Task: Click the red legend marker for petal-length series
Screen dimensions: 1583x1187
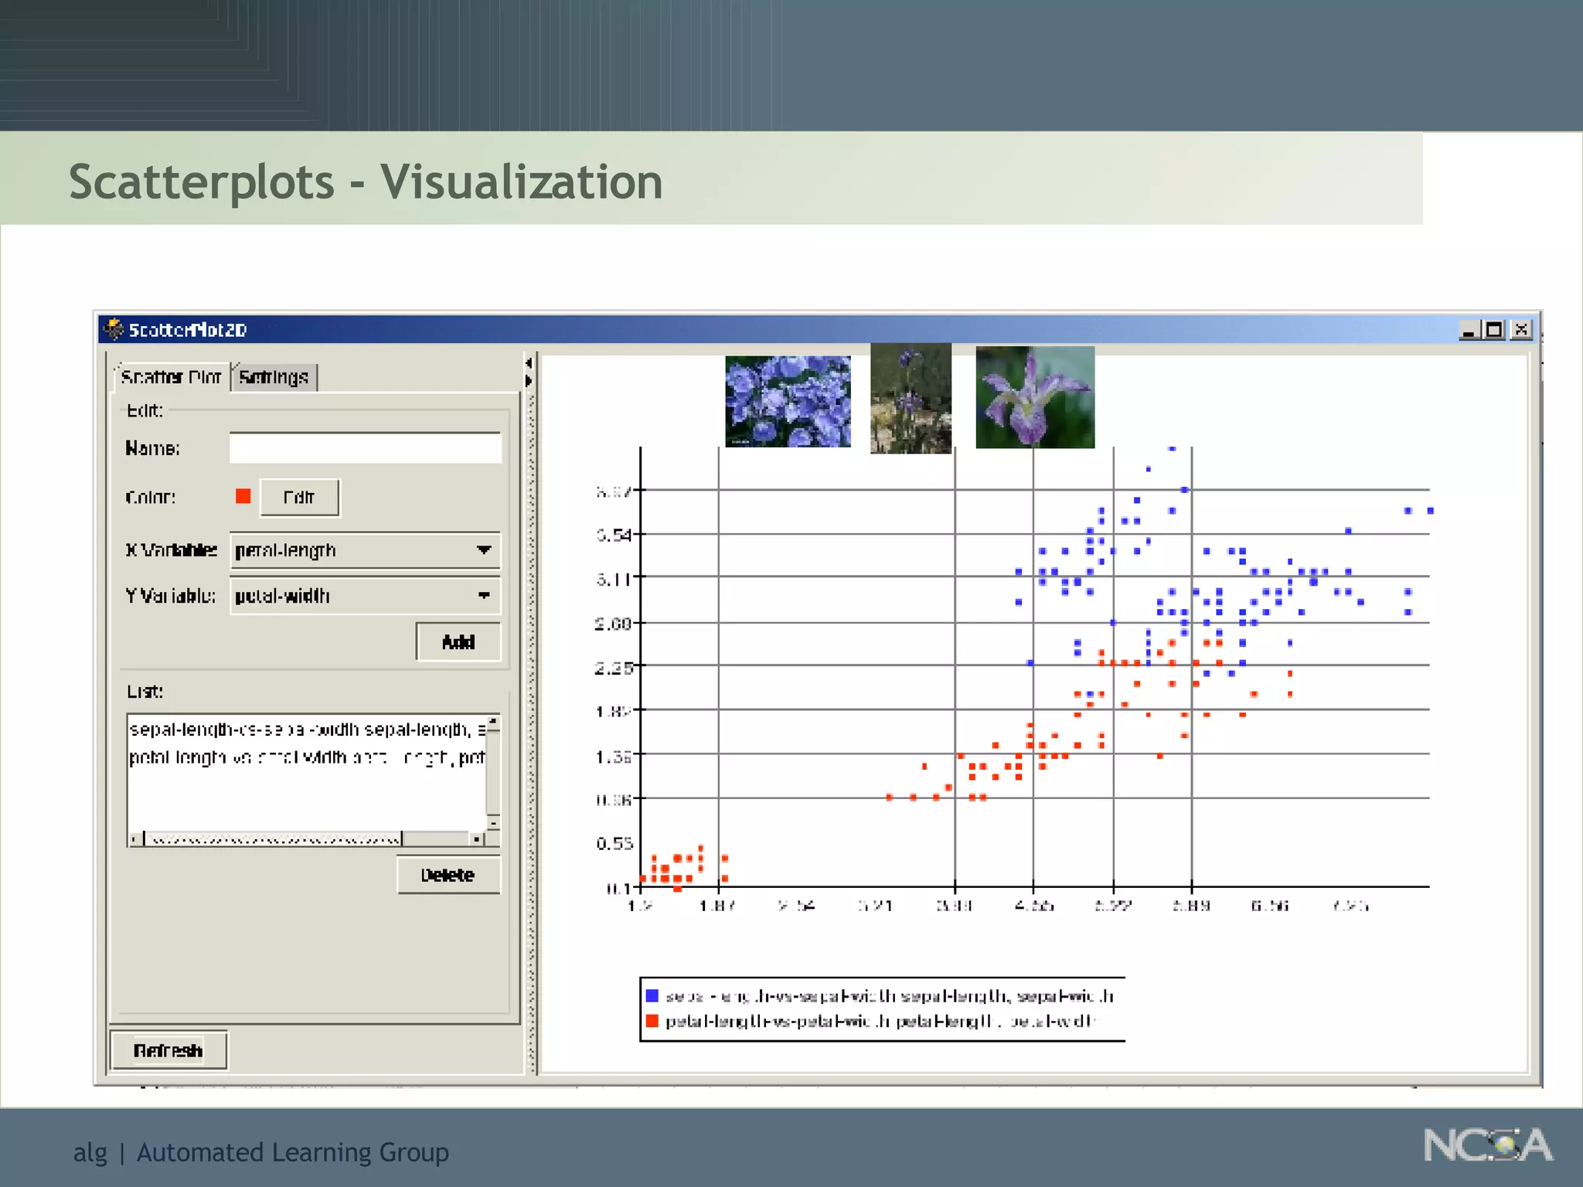Action: [652, 1021]
